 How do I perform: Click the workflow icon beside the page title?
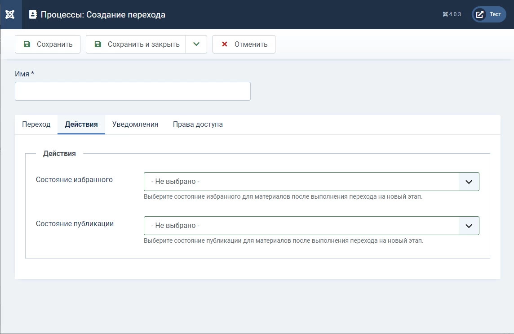tap(33, 14)
